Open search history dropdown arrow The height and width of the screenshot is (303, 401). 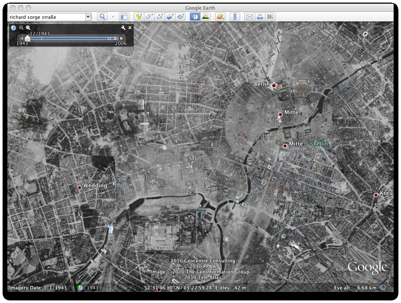[88, 17]
